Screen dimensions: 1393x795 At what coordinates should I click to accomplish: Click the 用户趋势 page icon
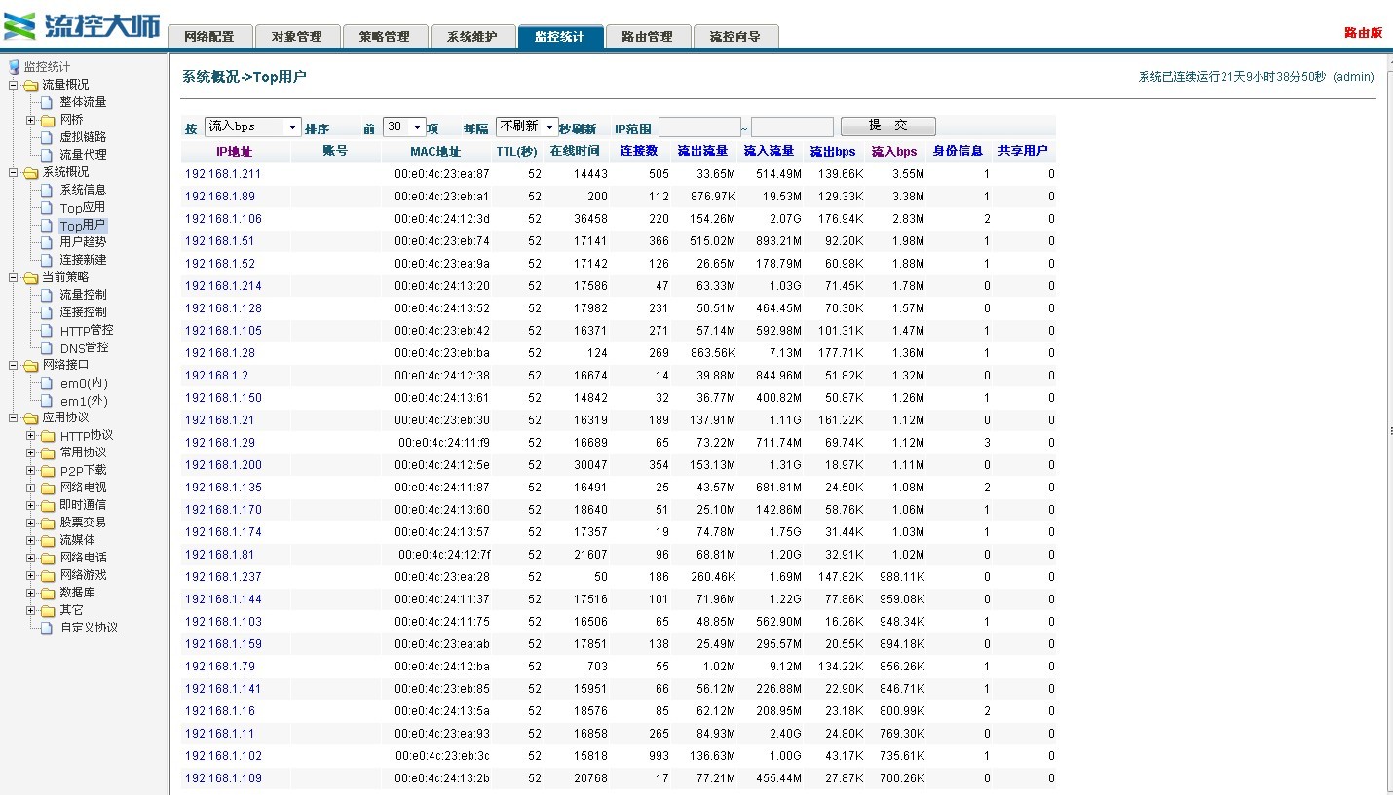coord(47,242)
